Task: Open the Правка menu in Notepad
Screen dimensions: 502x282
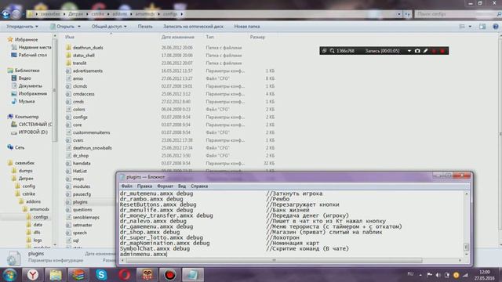Action: coord(144,186)
